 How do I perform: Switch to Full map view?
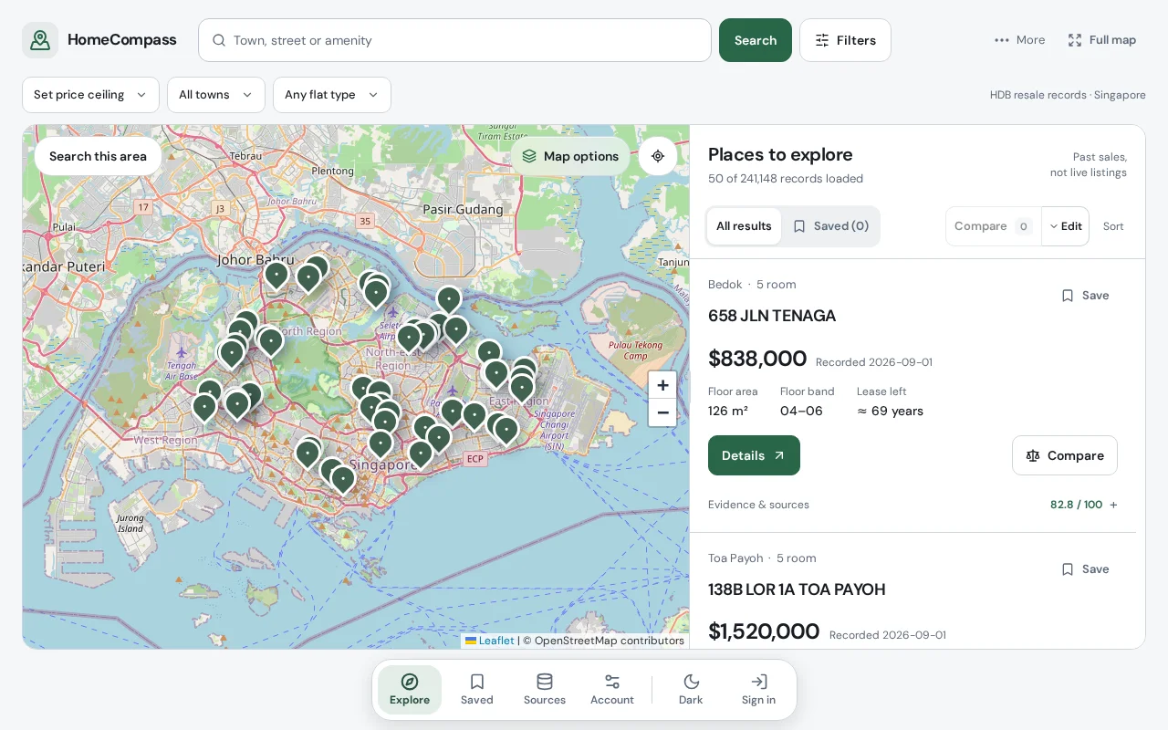pyautogui.click(x=1102, y=40)
